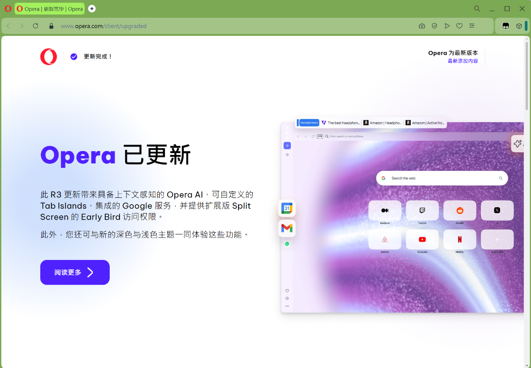Open a new tab with plus button
The height and width of the screenshot is (368, 531).
(x=92, y=8)
